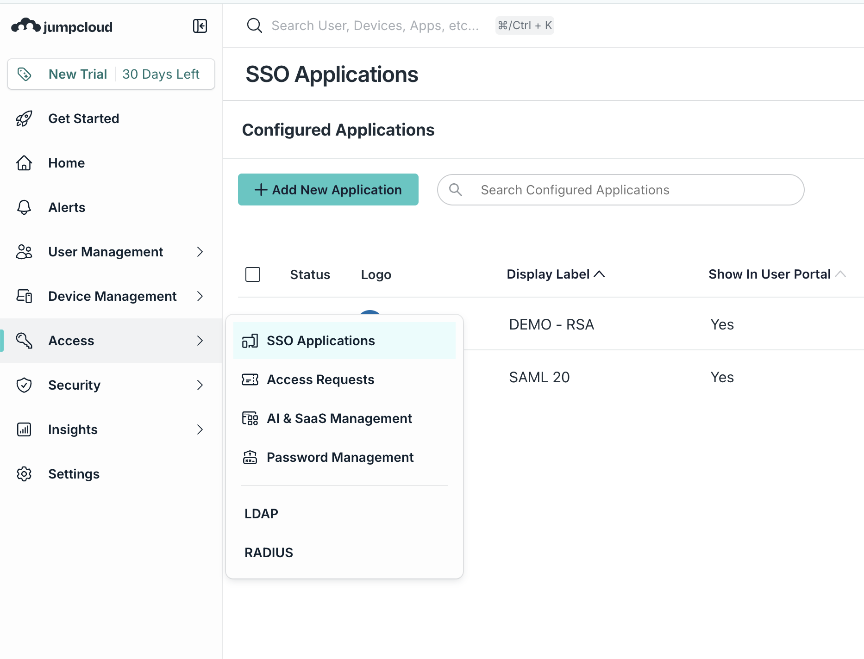Expand the Device Management section
864x659 pixels.
(x=200, y=296)
